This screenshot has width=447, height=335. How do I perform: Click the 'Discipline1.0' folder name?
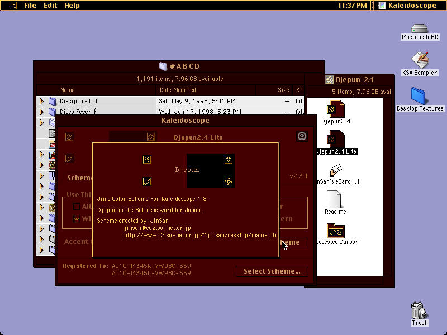(x=78, y=101)
